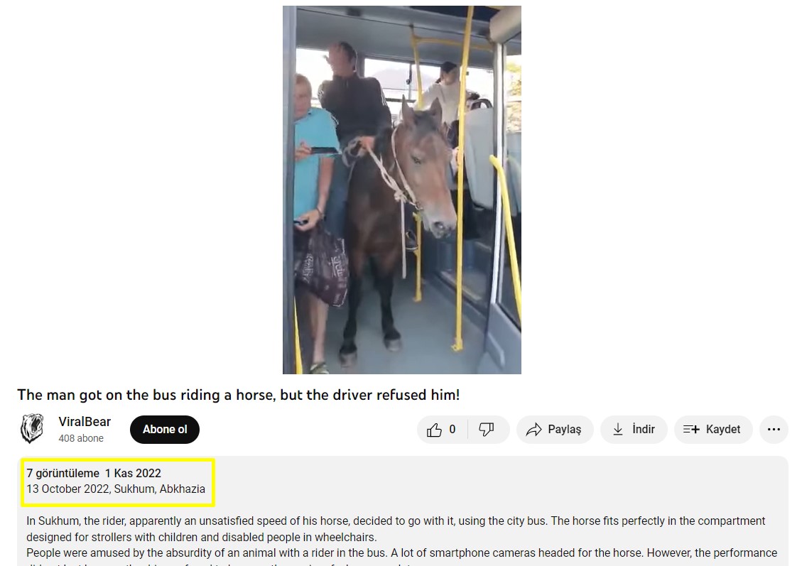Open the three-dot more actions menu
The height and width of the screenshot is (566, 802).
point(774,430)
